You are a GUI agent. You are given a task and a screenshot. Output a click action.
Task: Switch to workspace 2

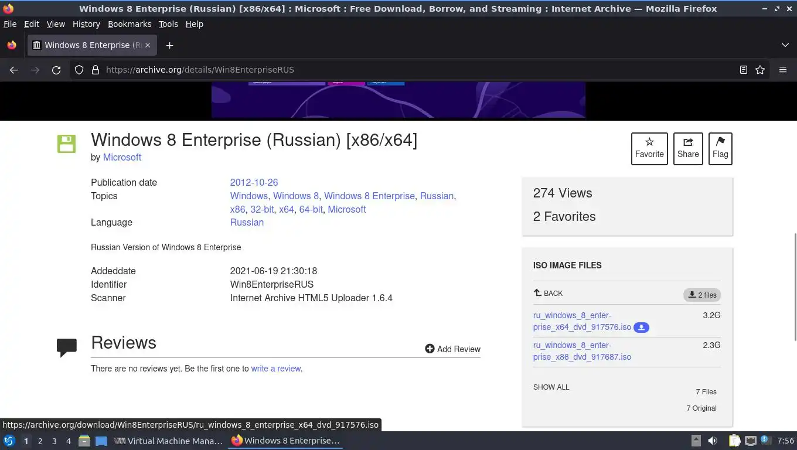coord(40,441)
